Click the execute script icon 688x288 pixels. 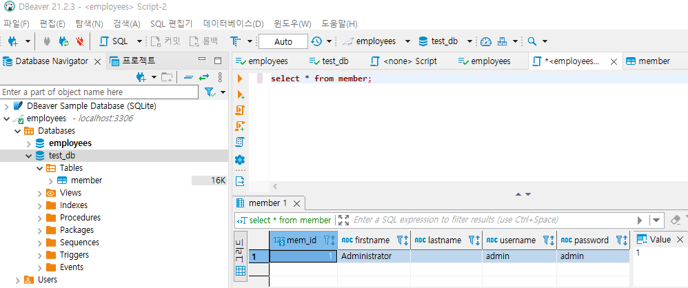(240, 110)
